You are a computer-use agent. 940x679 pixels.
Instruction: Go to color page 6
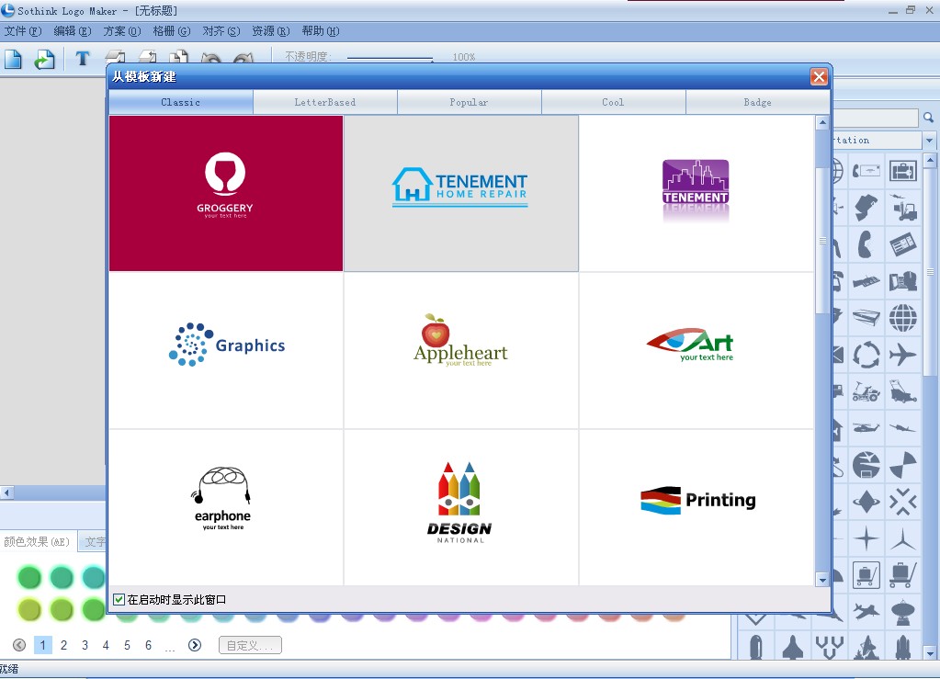(148, 645)
